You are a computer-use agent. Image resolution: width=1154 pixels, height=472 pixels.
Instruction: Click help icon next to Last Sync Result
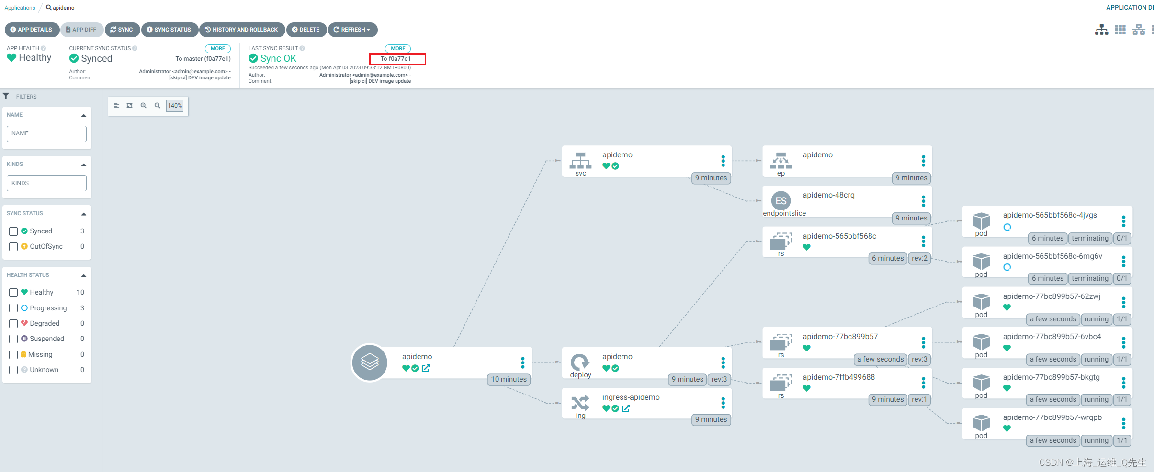(302, 48)
